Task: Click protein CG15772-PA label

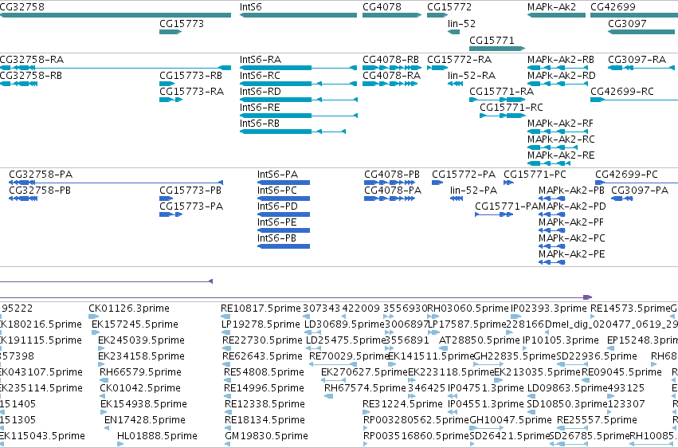Action: pos(464,175)
